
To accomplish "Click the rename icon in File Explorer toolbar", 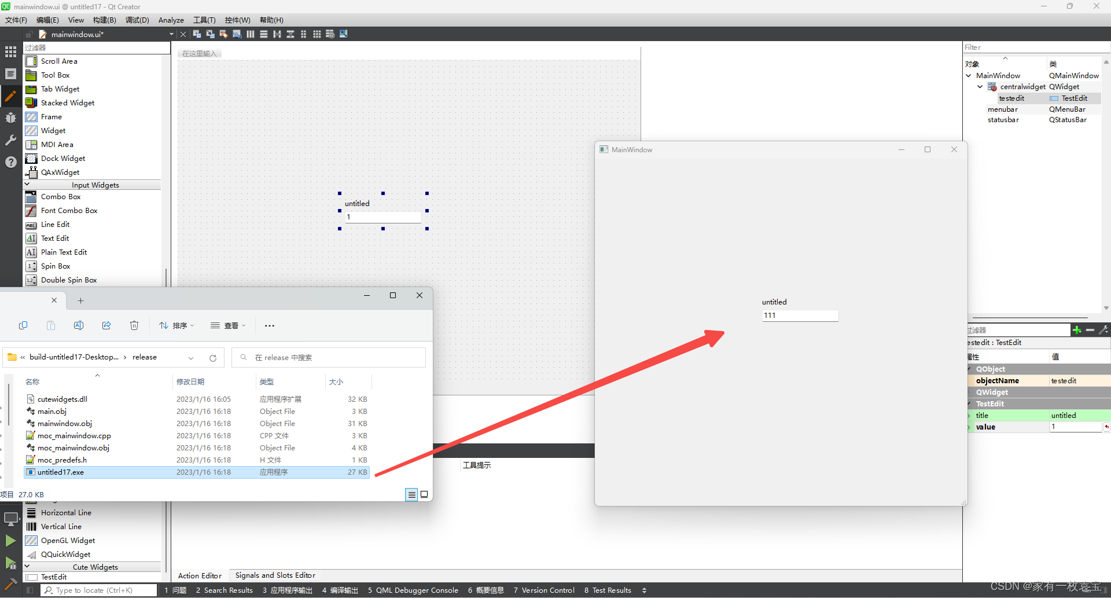I will click(79, 325).
